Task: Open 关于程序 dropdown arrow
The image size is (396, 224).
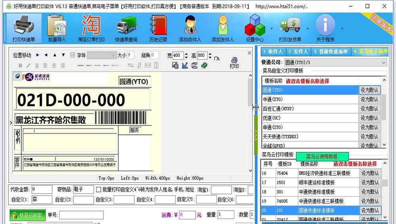Action: pyautogui.click(x=342, y=28)
